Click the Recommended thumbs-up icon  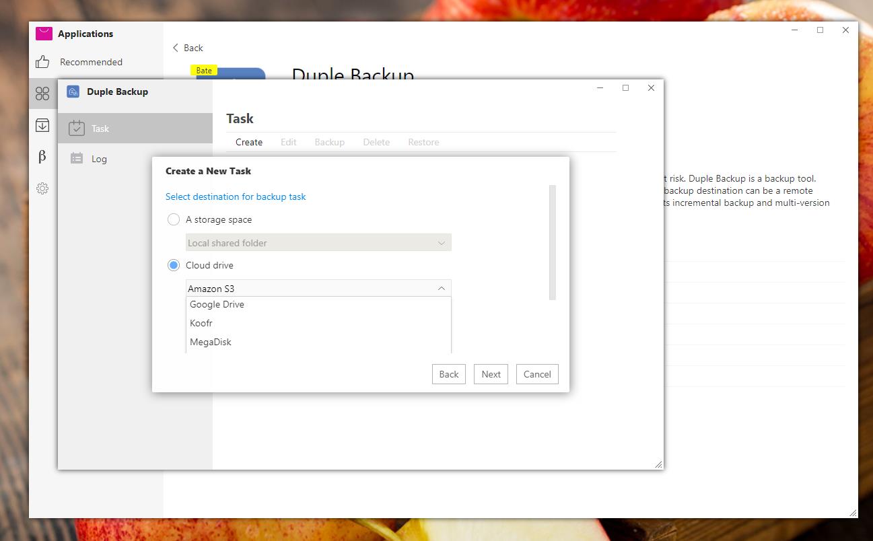coord(42,62)
